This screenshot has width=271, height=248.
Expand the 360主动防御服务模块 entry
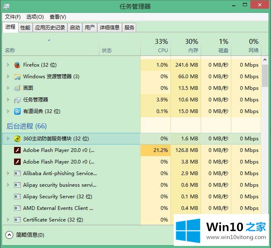(x=8, y=139)
